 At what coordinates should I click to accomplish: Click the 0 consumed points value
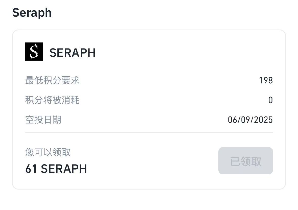[270, 100]
